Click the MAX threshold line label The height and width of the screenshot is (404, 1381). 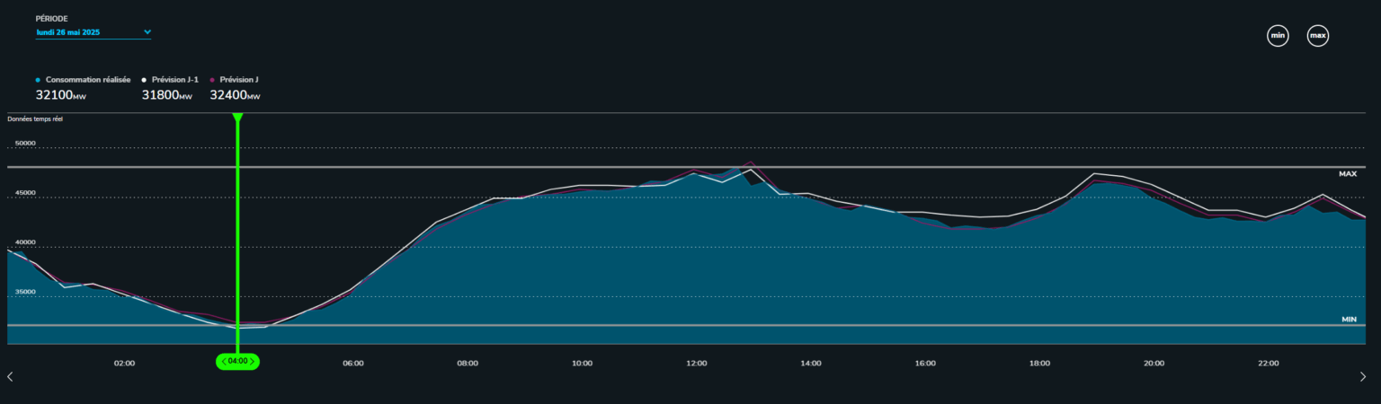[1347, 174]
